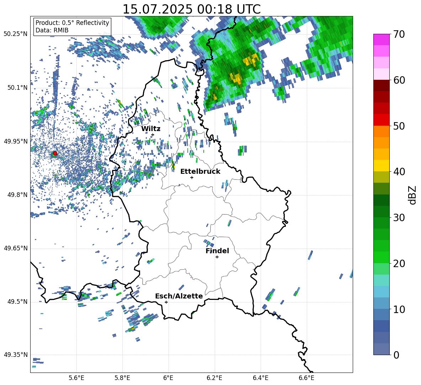Click the 6.6°E longitude label

[307, 378]
